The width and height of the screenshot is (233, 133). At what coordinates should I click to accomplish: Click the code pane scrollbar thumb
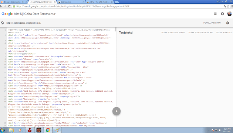point(115,30)
